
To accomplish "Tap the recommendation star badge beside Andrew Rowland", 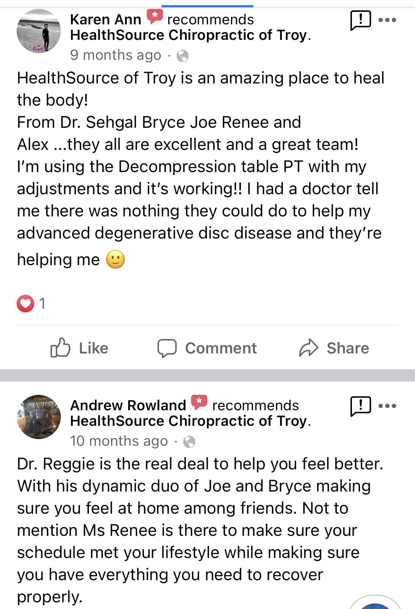I will coord(199,402).
